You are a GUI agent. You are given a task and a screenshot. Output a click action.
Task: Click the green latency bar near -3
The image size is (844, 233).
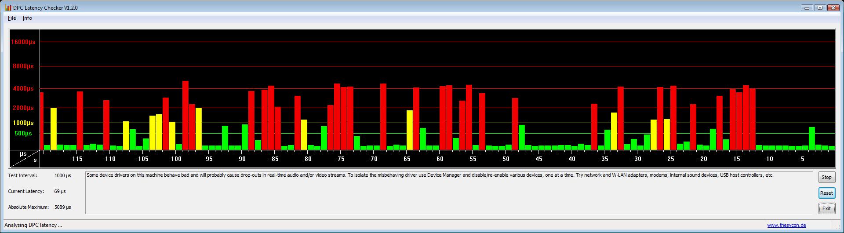point(812,138)
